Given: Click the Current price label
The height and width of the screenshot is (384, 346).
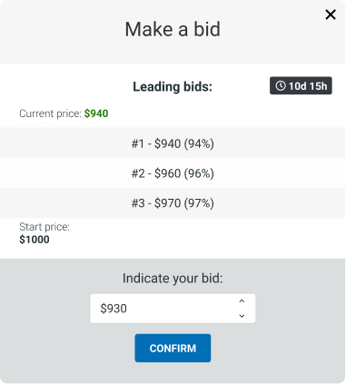Looking at the screenshot, I should [50, 113].
